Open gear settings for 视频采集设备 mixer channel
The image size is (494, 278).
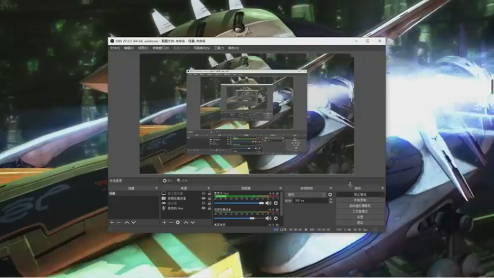275,218
